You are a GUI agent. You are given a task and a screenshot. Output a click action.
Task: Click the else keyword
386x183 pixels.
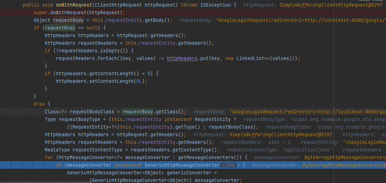coord(39,104)
